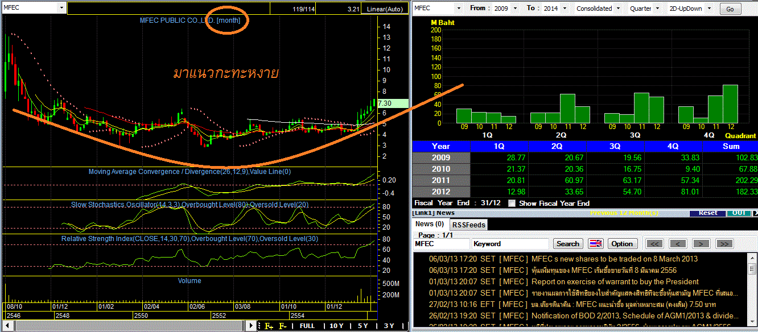Image resolution: width=758 pixels, height=332 pixels.
Task: Click the Keyword input field
Action: 510,244
